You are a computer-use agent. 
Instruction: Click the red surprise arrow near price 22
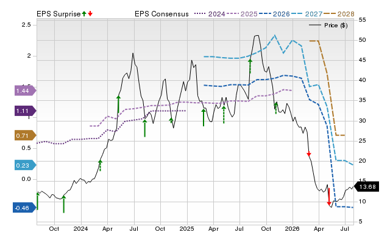click(309, 154)
